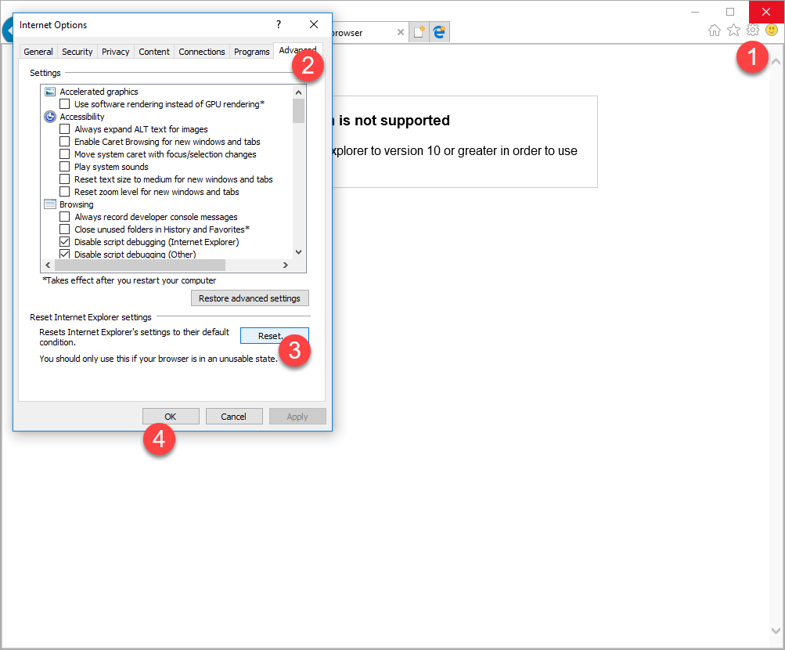Click the Internet Explorer logo icon on the tab bar
This screenshot has height=650, width=785.
(x=438, y=32)
